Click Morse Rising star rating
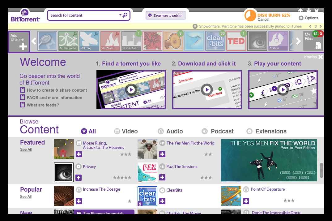 pos(126,154)
